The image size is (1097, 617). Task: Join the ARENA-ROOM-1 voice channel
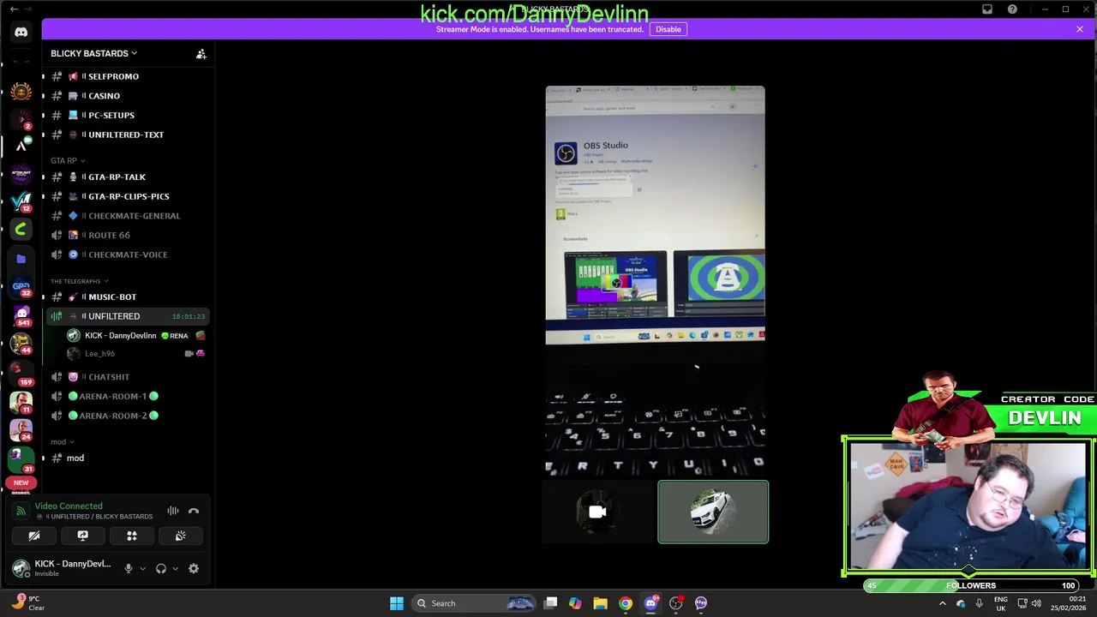[127, 396]
